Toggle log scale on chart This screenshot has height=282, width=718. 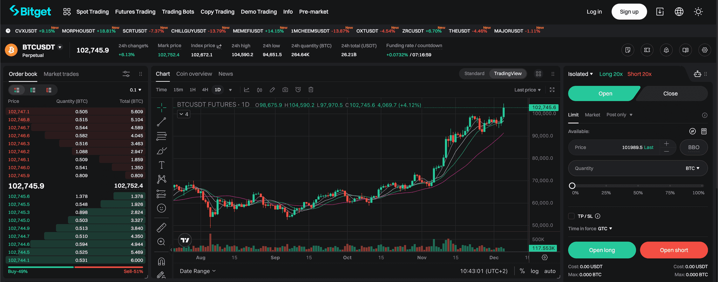coord(535,271)
